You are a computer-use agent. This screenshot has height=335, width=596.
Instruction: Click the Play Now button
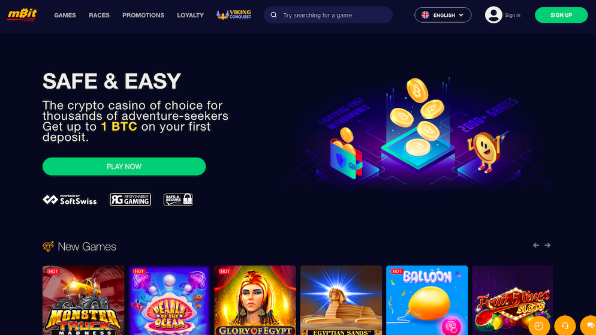coord(124,167)
